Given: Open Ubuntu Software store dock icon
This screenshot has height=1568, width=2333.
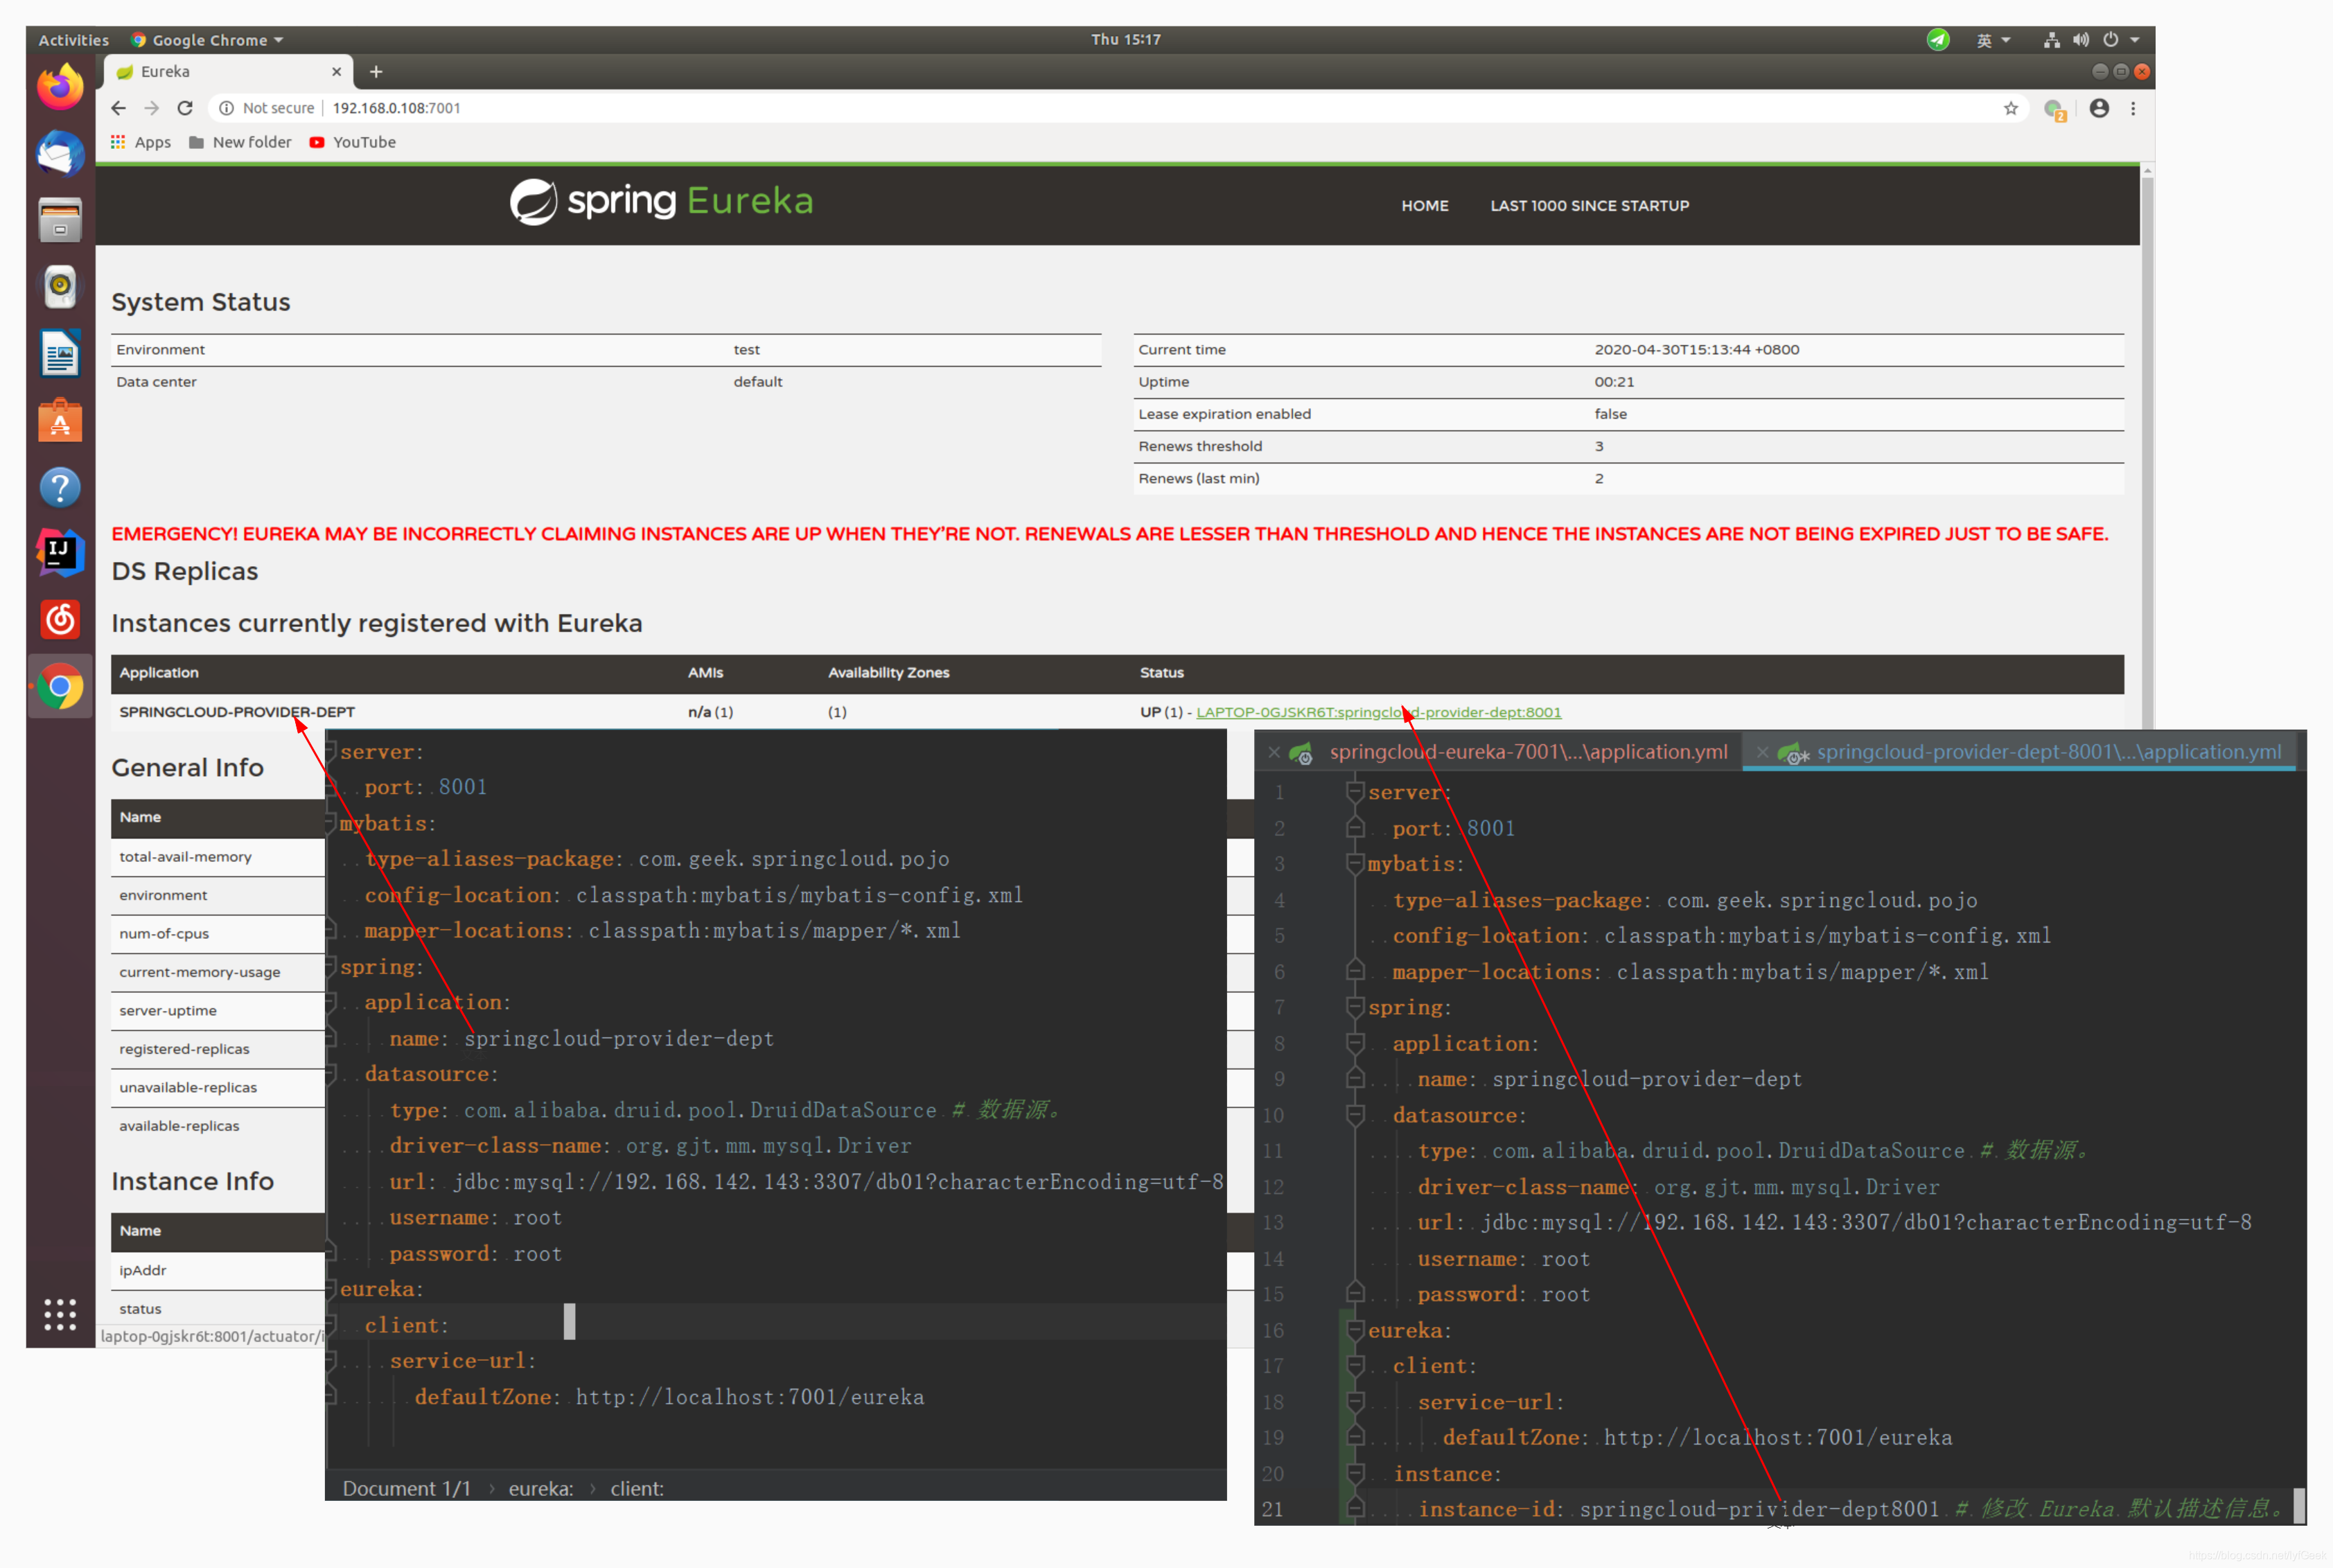Looking at the screenshot, I should coord(60,420).
